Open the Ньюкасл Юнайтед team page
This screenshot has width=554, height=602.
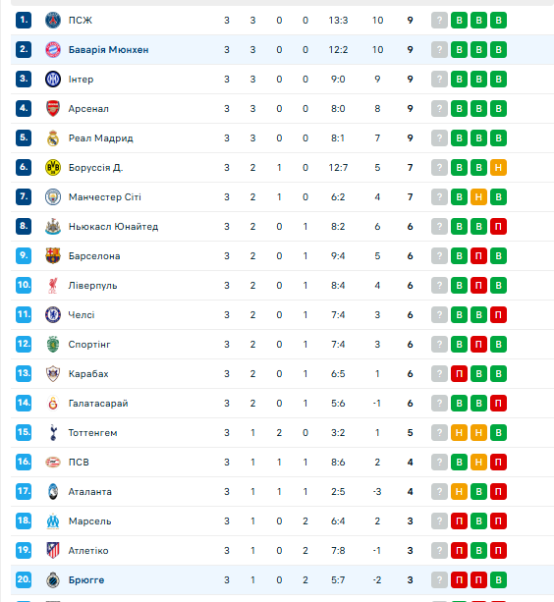(113, 227)
